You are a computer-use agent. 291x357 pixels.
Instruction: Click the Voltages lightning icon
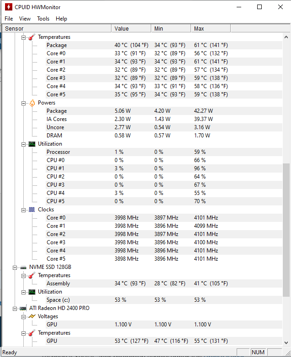point(32,316)
